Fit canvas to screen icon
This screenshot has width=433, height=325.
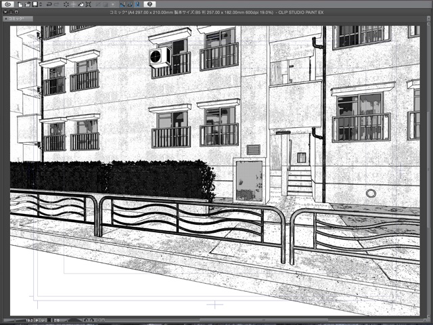pos(49,320)
